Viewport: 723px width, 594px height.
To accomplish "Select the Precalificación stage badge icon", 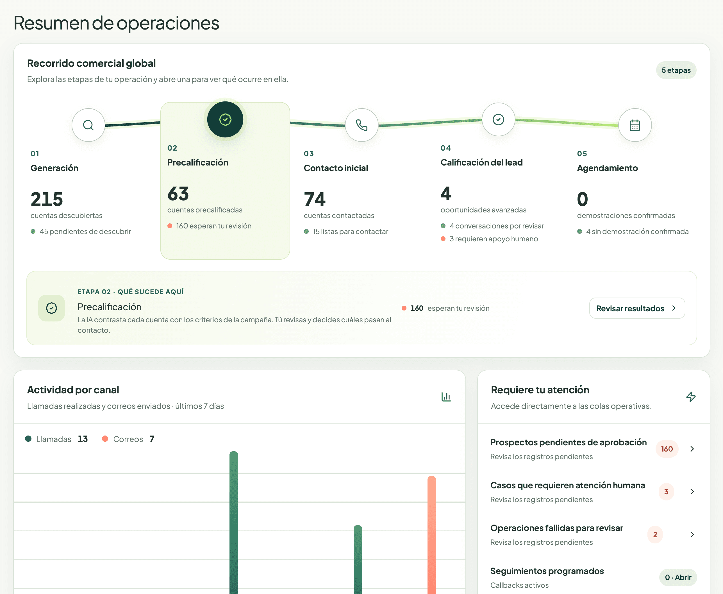I will (225, 119).
